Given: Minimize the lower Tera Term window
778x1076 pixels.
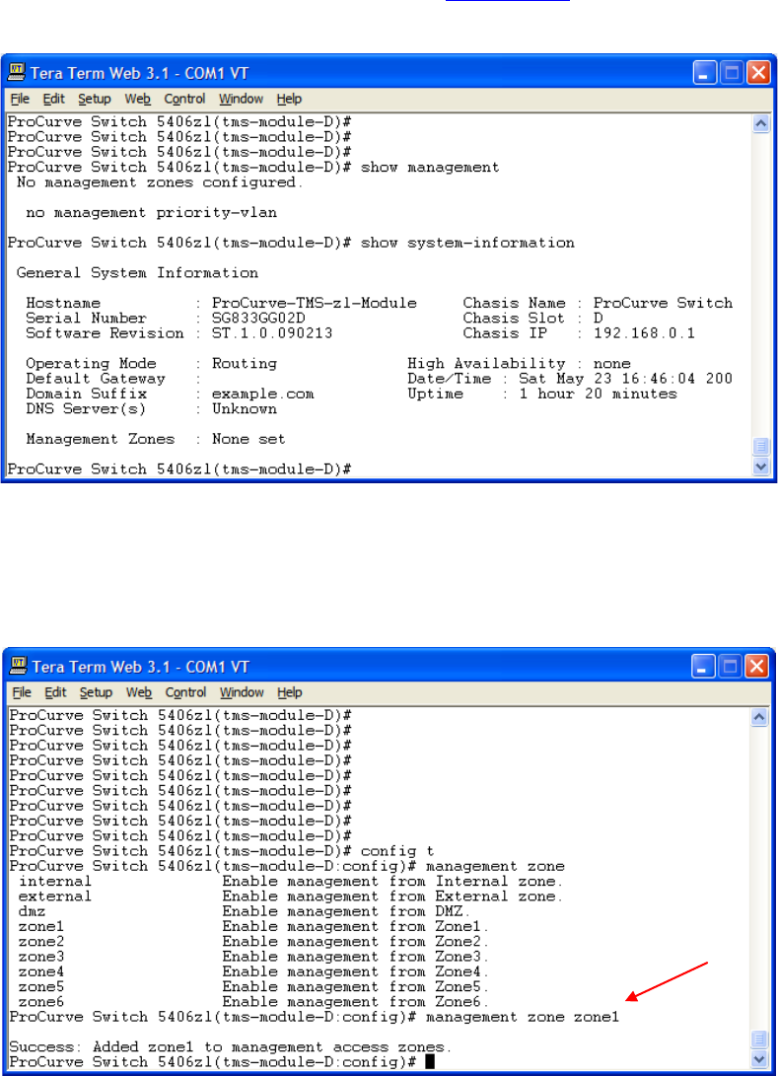Looking at the screenshot, I should [x=703, y=666].
